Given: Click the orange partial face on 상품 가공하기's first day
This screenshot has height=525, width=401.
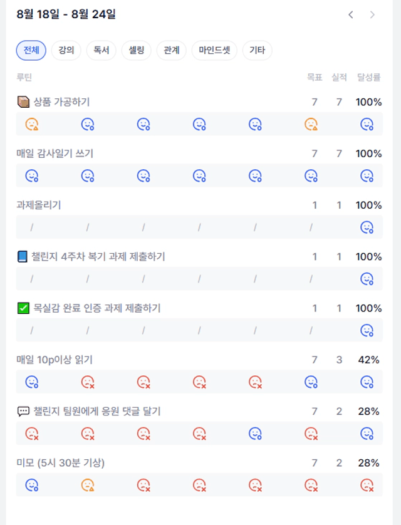Looking at the screenshot, I should click(x=32, y=124).
